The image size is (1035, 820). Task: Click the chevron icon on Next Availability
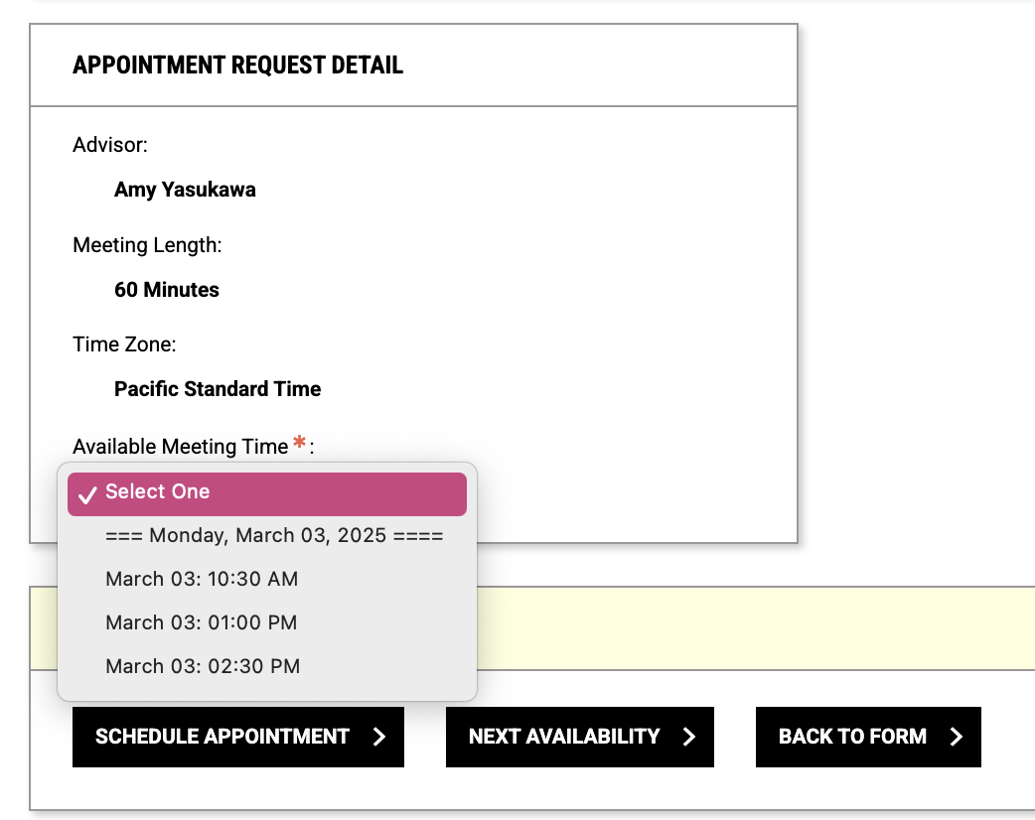689,737
